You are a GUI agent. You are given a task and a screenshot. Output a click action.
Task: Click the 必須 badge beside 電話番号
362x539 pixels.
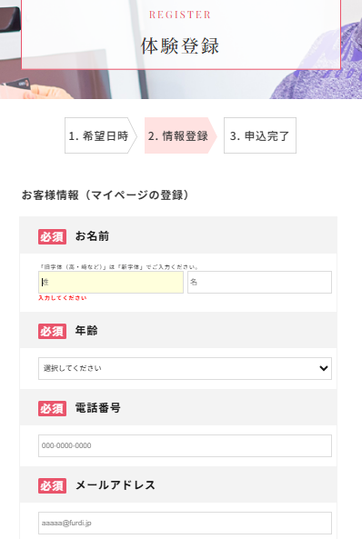point(53,409)
